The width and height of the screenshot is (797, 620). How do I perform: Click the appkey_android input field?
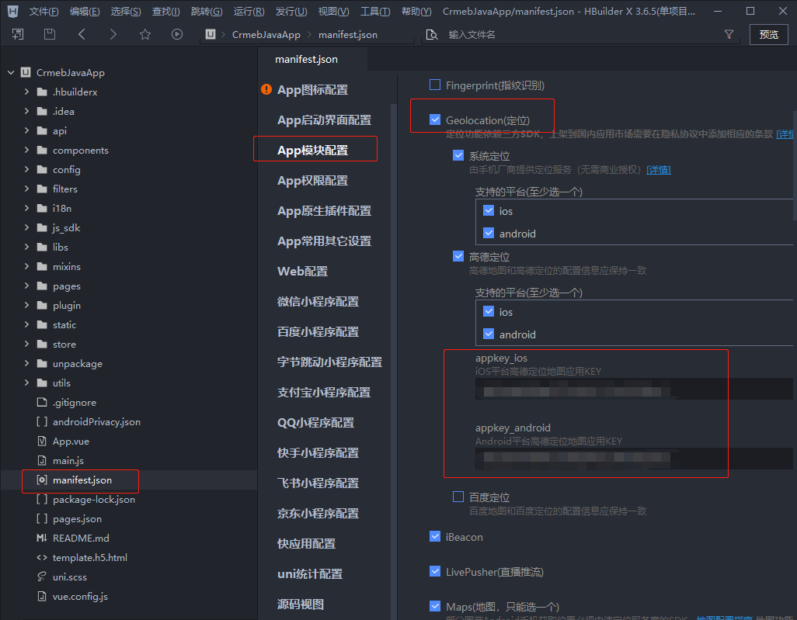point(634,459)
